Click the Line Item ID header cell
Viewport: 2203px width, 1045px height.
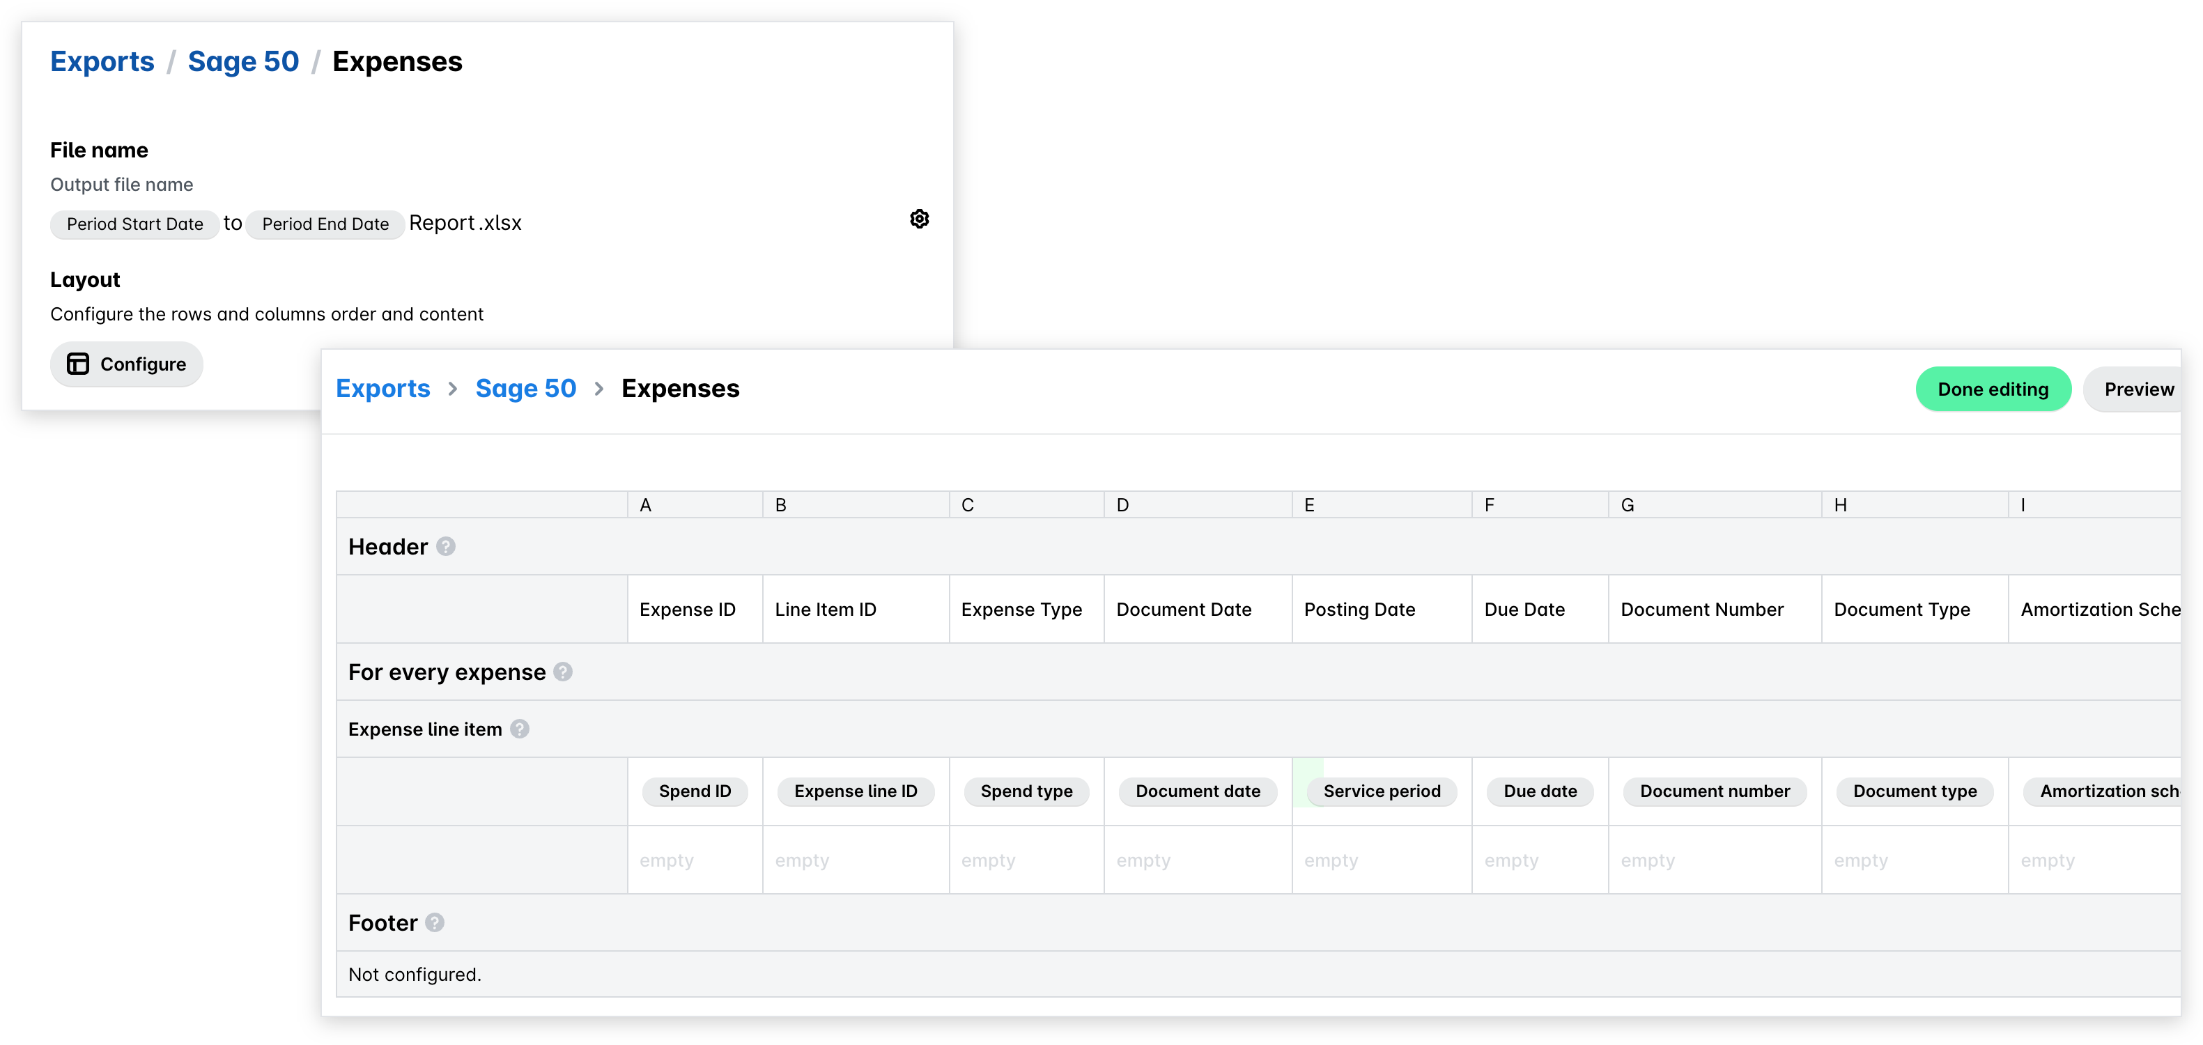coord(856,609)
